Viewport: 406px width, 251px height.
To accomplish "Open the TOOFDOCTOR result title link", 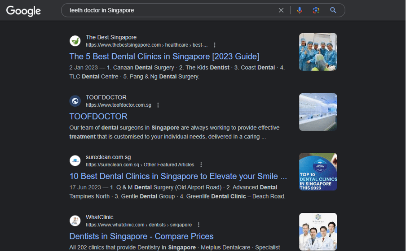I will tap(98, 117).
